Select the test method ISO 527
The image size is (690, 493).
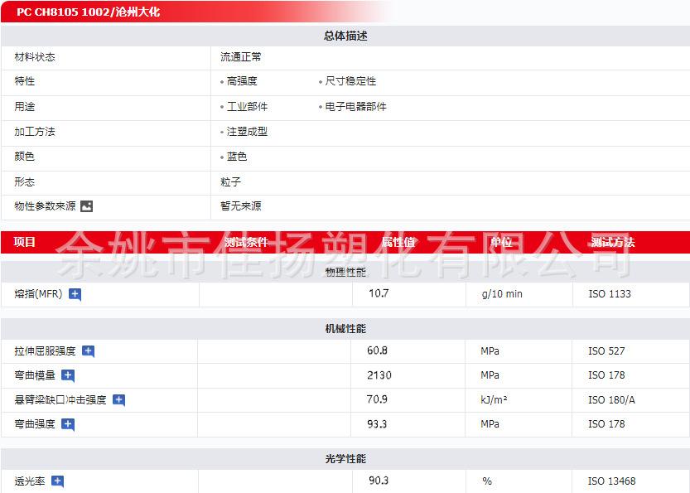tap(606, 351)
